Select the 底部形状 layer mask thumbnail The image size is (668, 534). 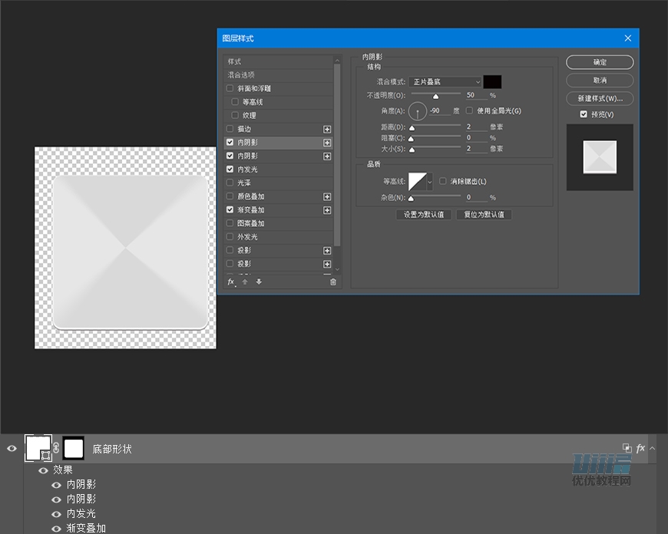click(x=73, y=448)
